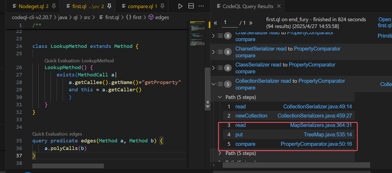Image resolution: width=392 pixels, height=173 pixels.
Task: Click 'this = a.getCaller()' on line 29
Action: pyautogui.click(x=111, y=90)
